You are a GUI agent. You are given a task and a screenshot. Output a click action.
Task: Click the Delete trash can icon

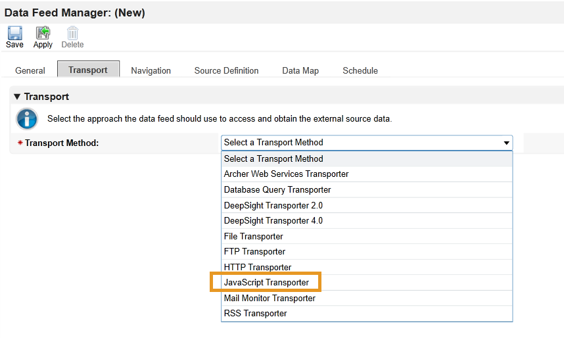(72, 33)
